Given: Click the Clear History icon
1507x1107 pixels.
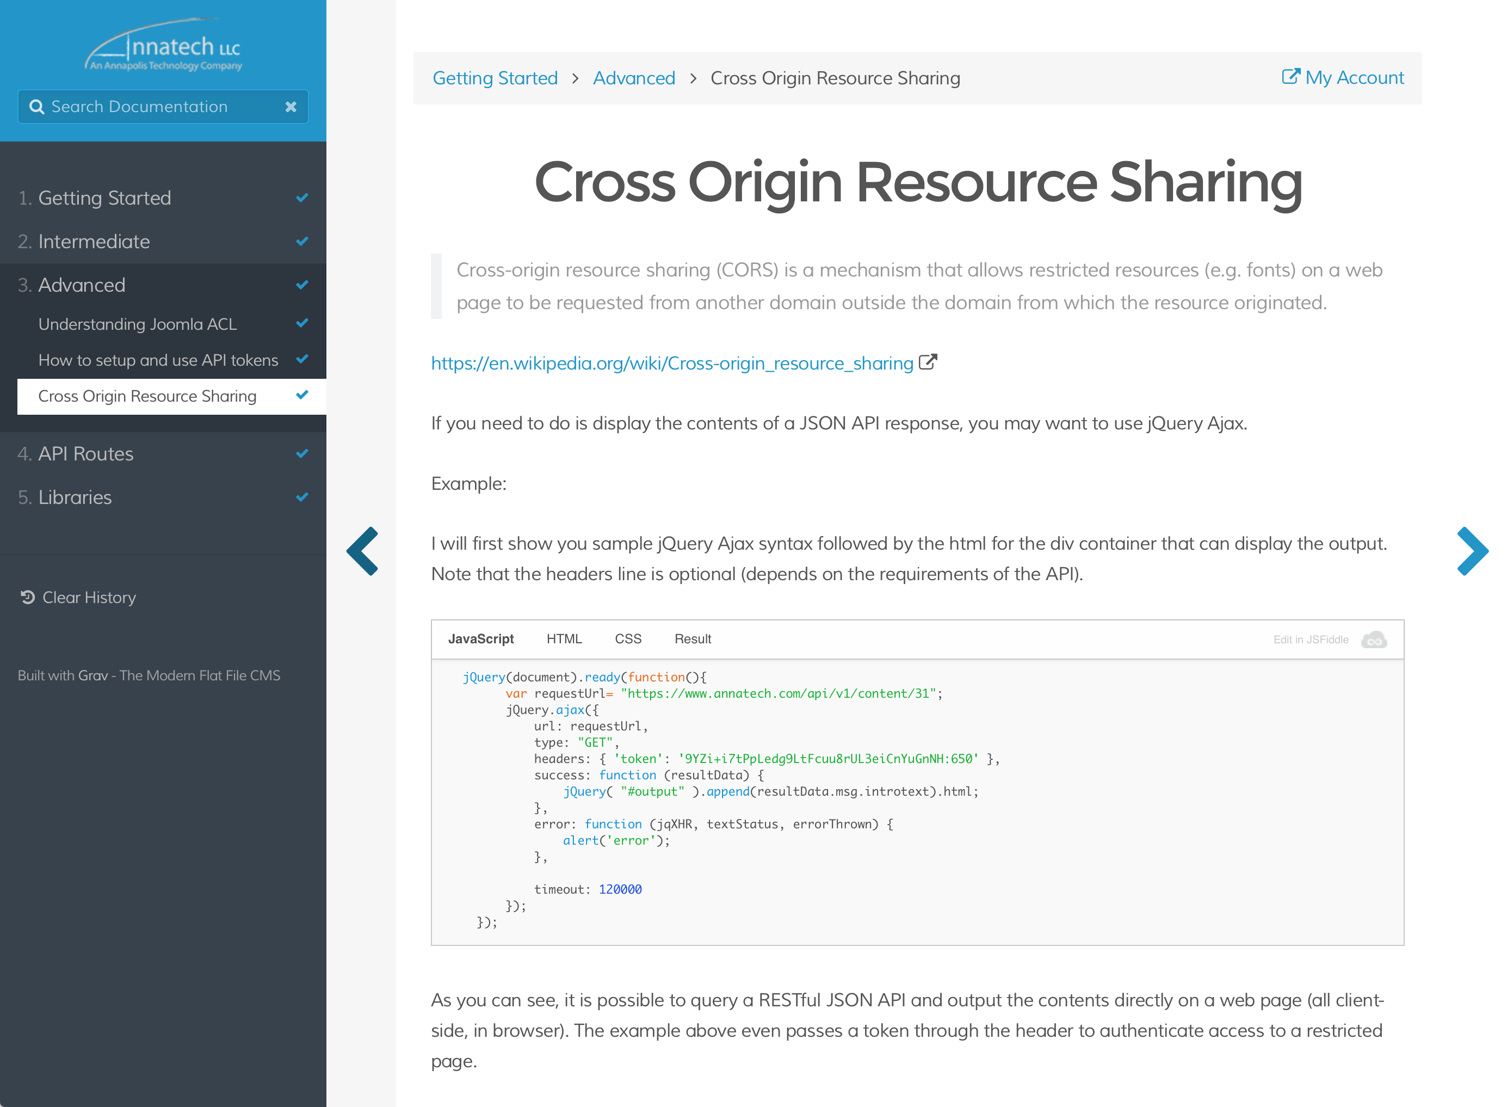Looking at the screenshot, I should click(x=27, y=597).
